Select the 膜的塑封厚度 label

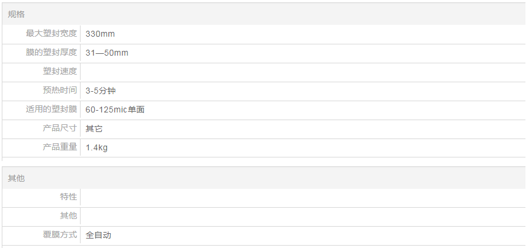[52, 53]
